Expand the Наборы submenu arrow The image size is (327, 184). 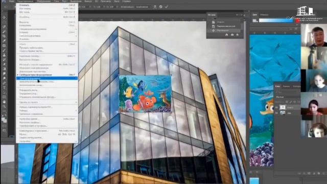coord(76,110)
